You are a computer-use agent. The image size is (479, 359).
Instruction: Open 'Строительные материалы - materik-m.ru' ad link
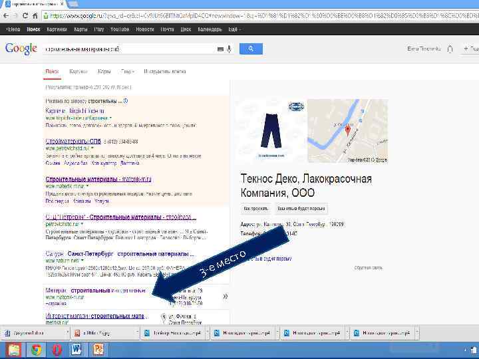98,179
